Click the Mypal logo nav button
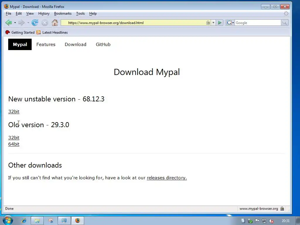Image resolution: width=300 pixels, height=225 pixels. 20,45
